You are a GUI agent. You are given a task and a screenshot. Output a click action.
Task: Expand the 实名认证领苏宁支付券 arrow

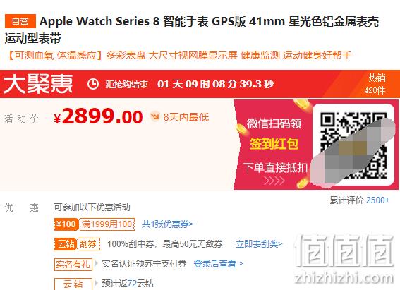point(97,263)
